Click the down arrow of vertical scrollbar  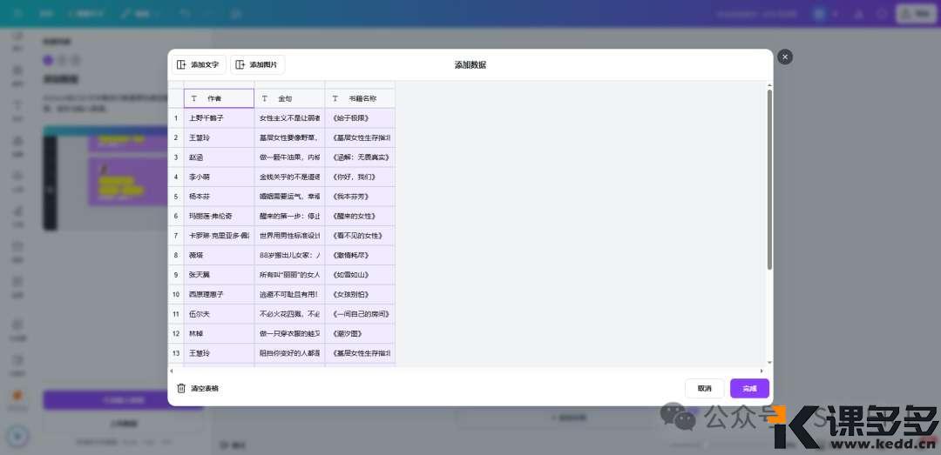pos(768,361)
